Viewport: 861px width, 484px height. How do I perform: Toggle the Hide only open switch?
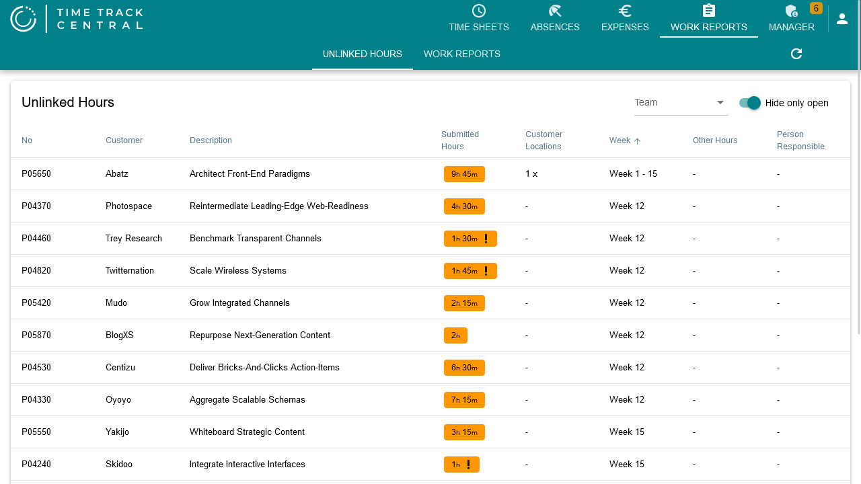(749, 103)
